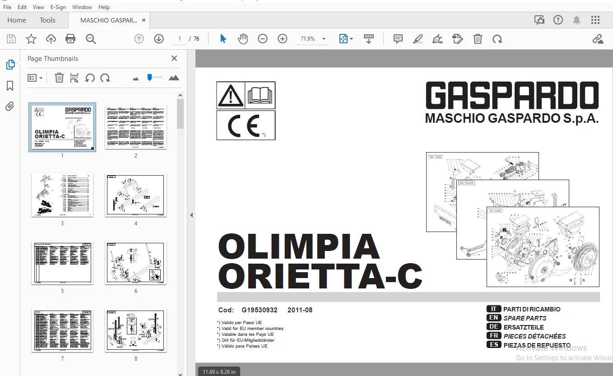The width and height of the screenshot is (613, 376).
Task: Open the Help menu
Action: (x=104, y=7)
